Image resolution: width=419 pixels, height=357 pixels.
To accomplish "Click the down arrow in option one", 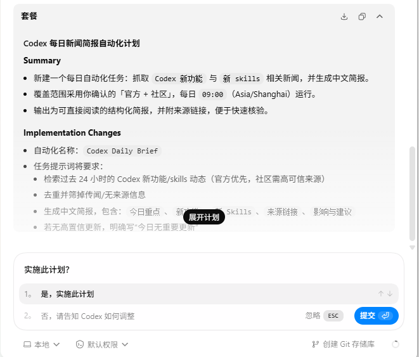I will [390, 294].
